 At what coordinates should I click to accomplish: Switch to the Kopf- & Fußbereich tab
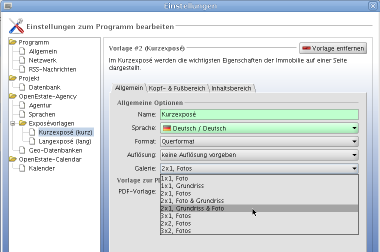[x=177, y=88]
